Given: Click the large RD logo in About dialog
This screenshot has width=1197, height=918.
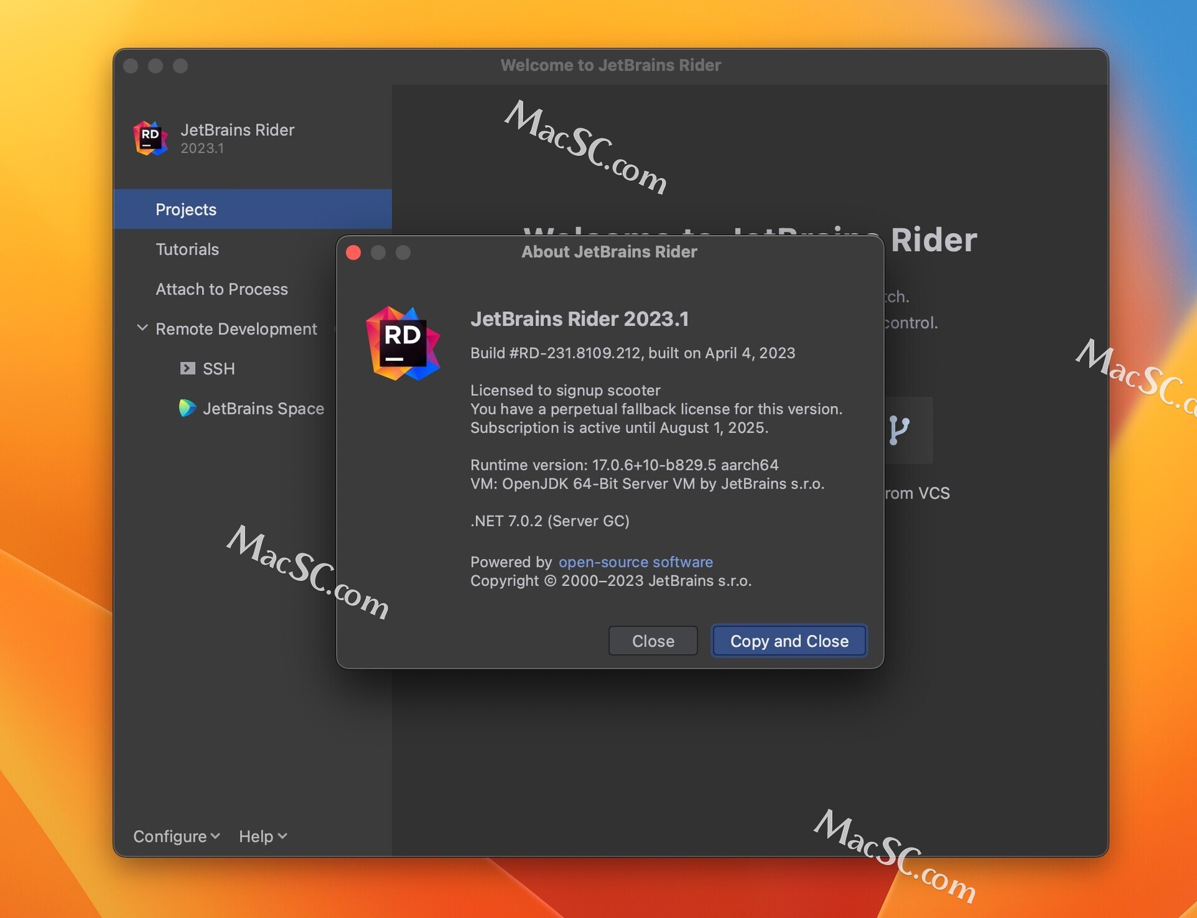Looking at the screenshot, I should [403, 343].
